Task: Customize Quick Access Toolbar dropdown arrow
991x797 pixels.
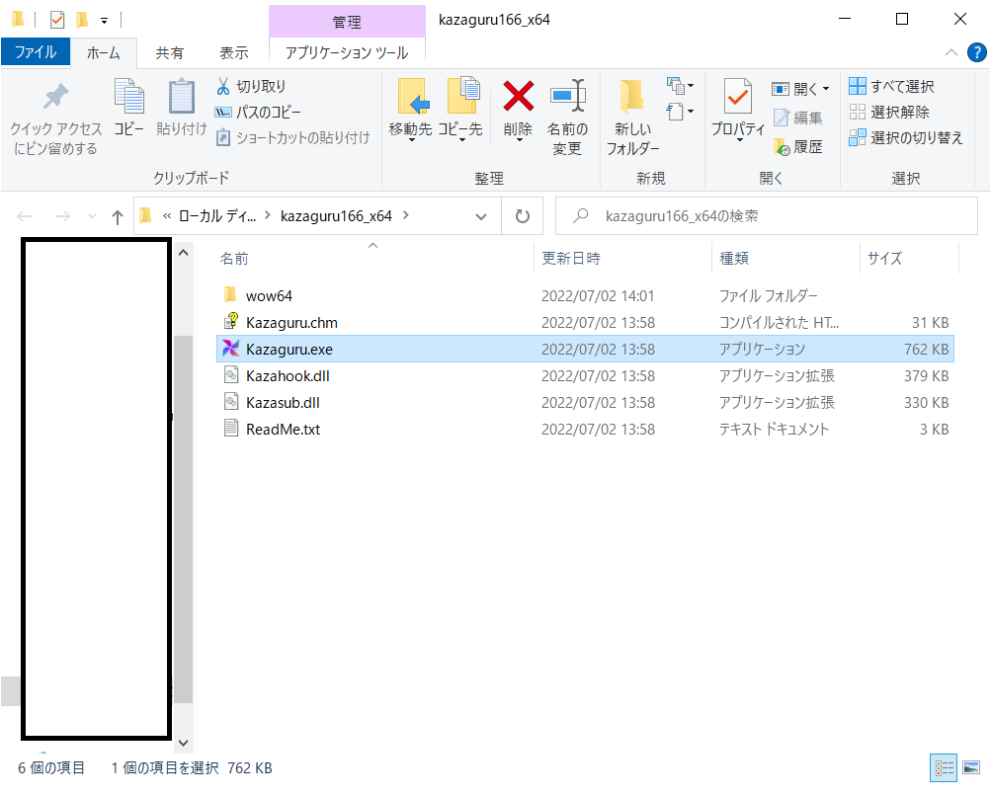Action: [x=104, y=21]
